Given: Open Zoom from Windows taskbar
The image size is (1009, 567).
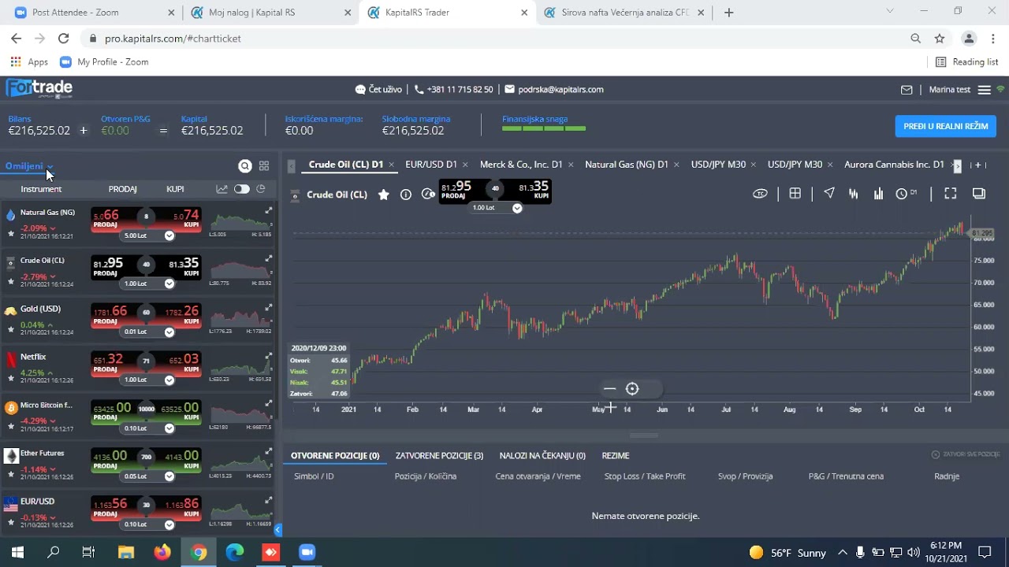Looking at the screenshot, I should click(307, 552).
